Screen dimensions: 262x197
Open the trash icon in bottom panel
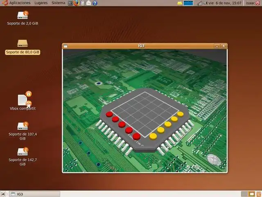(x=258, y=194)
